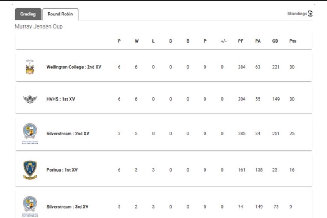Viewport: 327px width, 218px height.
Task: Click the Wellington College crest logo
Action: [30, 67]
